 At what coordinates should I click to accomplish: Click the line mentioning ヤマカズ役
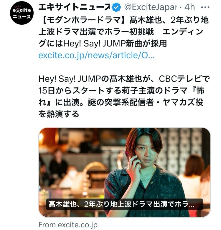(x=121, y=102)
